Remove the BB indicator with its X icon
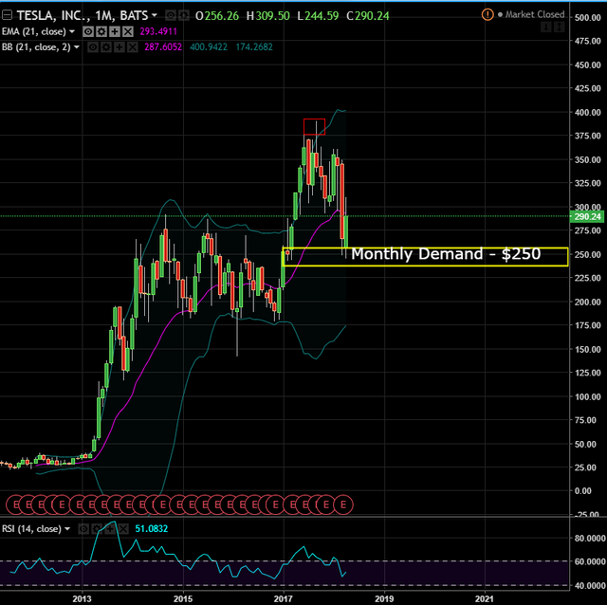Image resolution: width=607 pixels, height=605 pixels. (133, 47)
